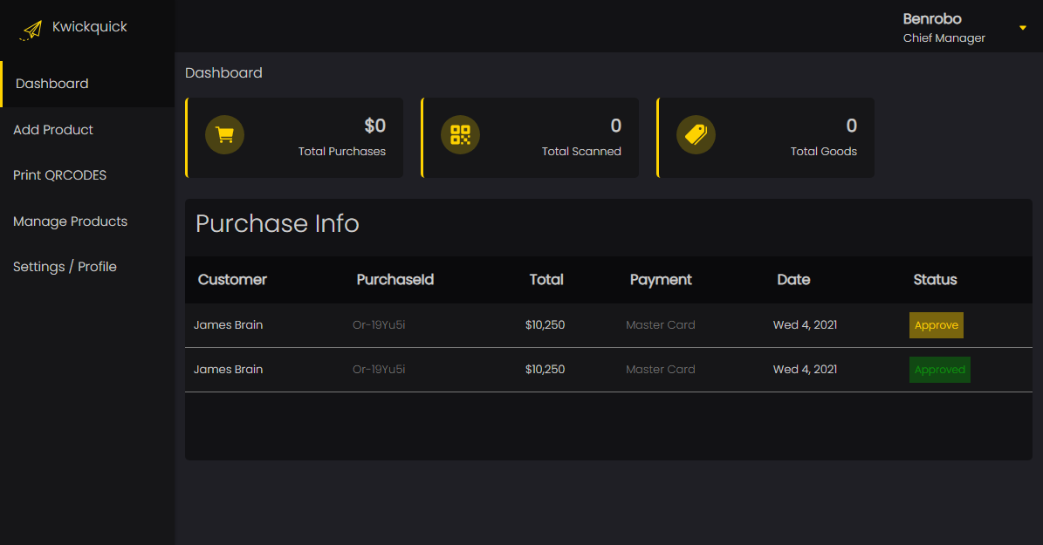Open the Add Product page

tap(53, 130)
